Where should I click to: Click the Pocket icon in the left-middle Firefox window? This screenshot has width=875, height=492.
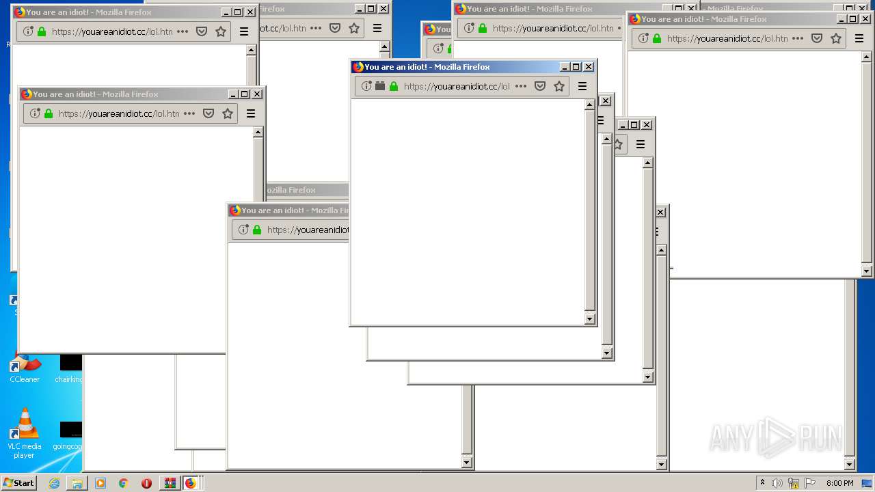[208, 113]
